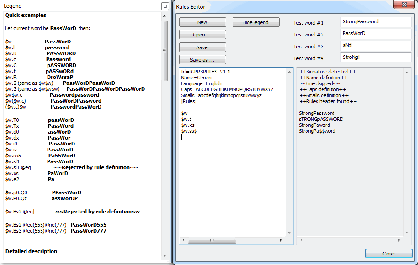The height and width of the screenshot is (265, 418).
Task: Close the Legend panel with its X icon
Action: [x=165, y=6]
